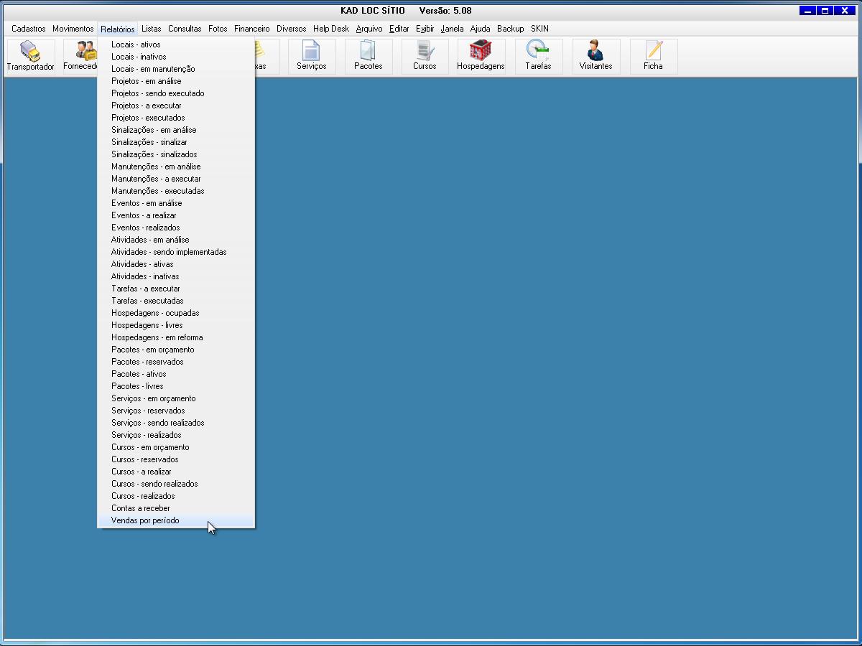Select Cursos - reservados
The width and height of the screenshot is (862, 646).
point(176,459)
